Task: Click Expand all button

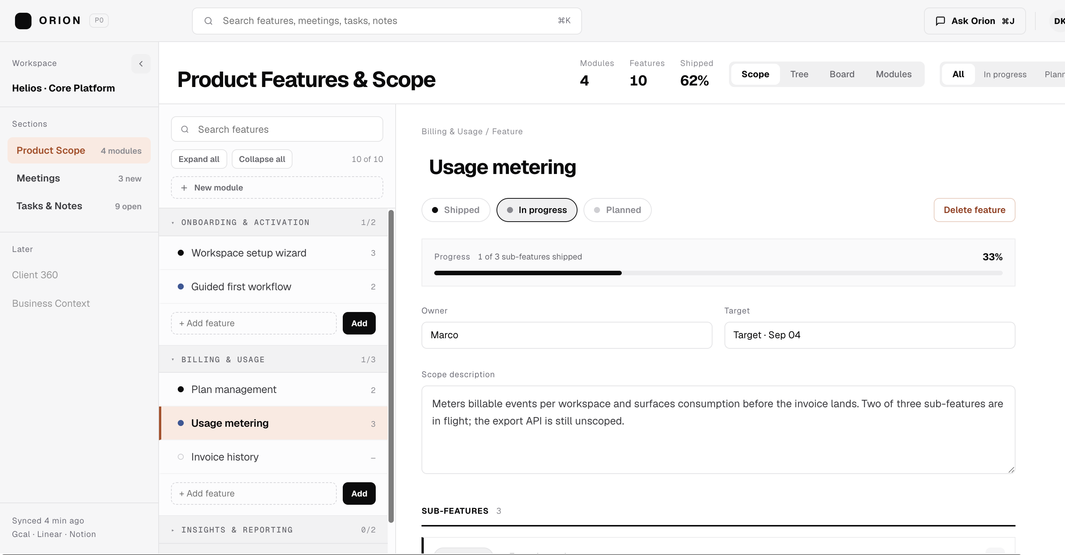Action: click(x=199, y=159)
